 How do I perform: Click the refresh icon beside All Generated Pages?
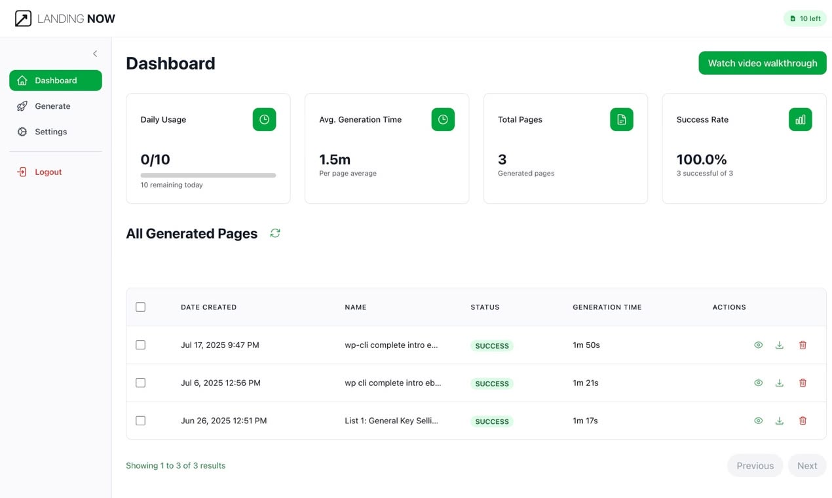pos(275,233)
